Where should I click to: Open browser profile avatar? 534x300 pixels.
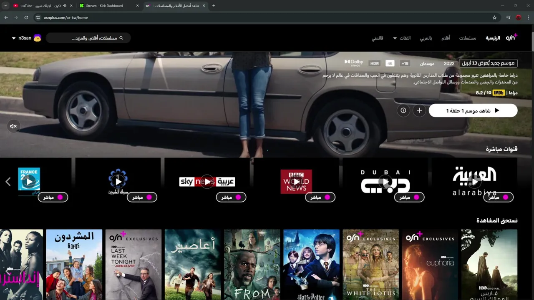(519, 17)
